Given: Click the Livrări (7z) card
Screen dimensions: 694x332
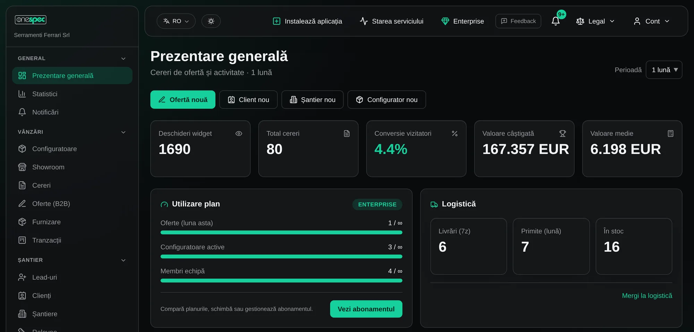Looking at the screenshot, I should (x=468, y=246).
